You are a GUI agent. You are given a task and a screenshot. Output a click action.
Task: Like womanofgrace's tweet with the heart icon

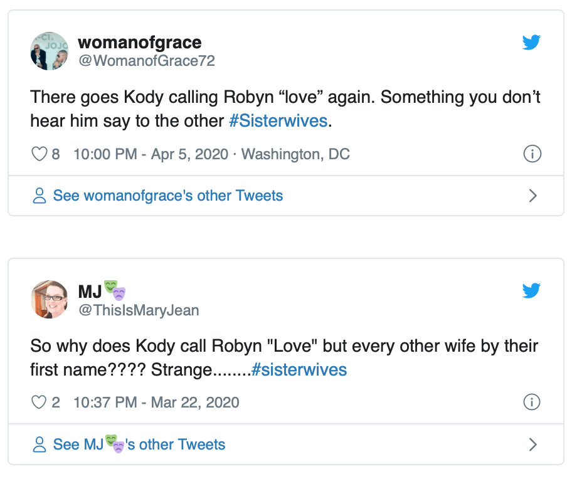click(x=39, y=154)
